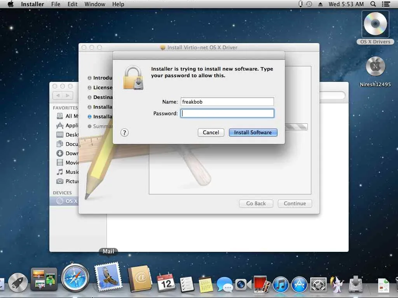Focus the Password input field
The height and width of the screenshot is (298, 398).
pos(227,113)
